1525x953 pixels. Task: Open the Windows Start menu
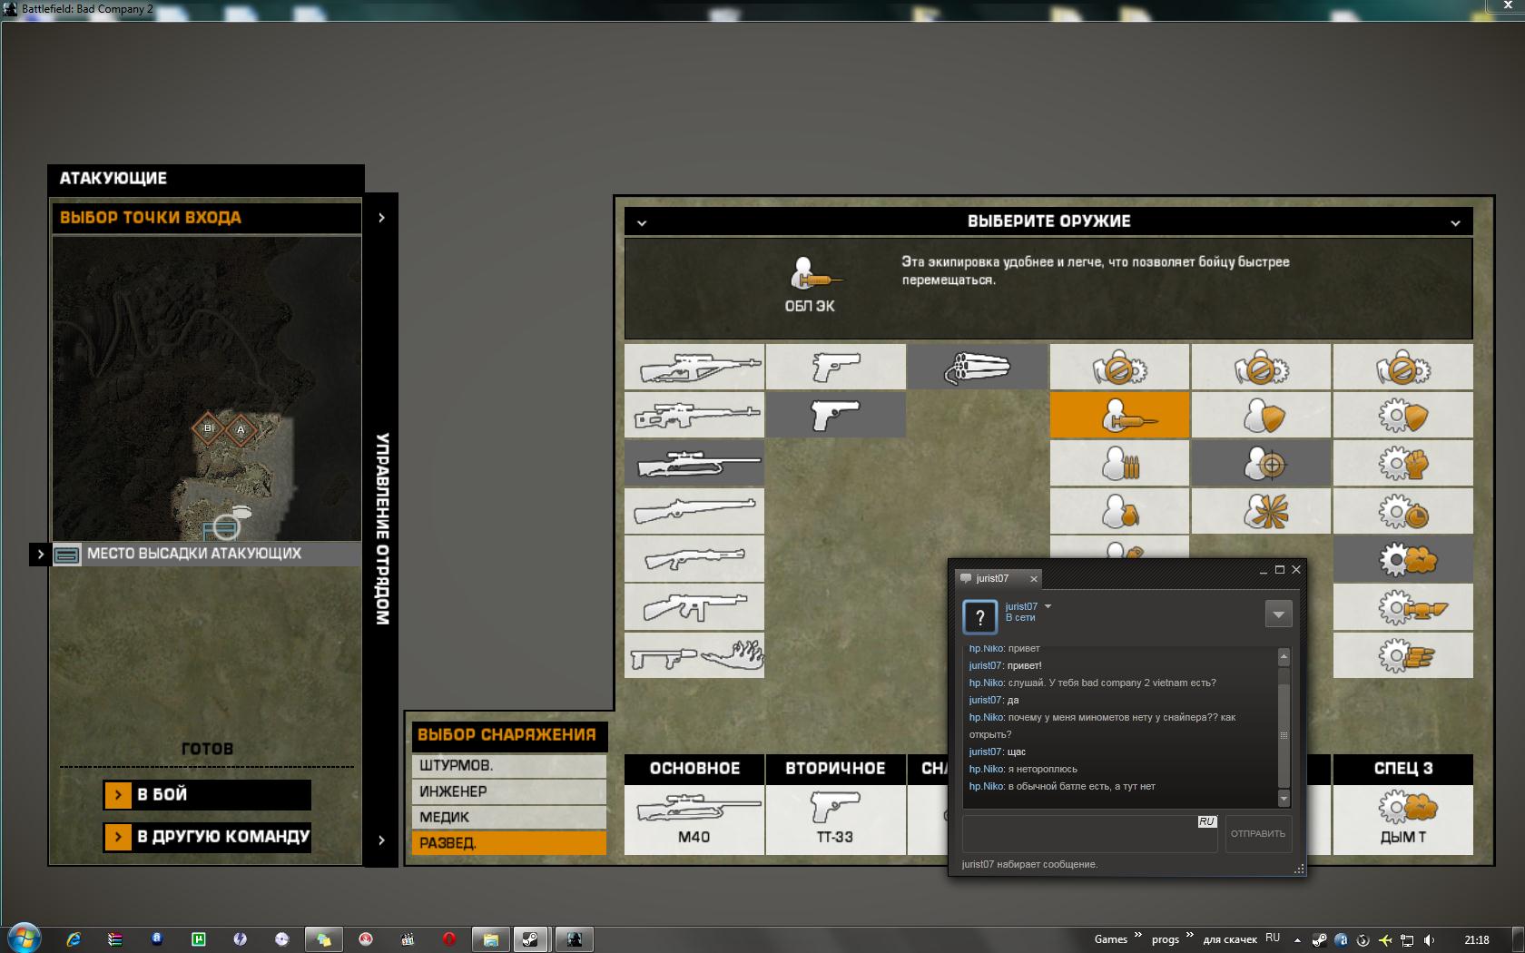click(x=24, y=938)
